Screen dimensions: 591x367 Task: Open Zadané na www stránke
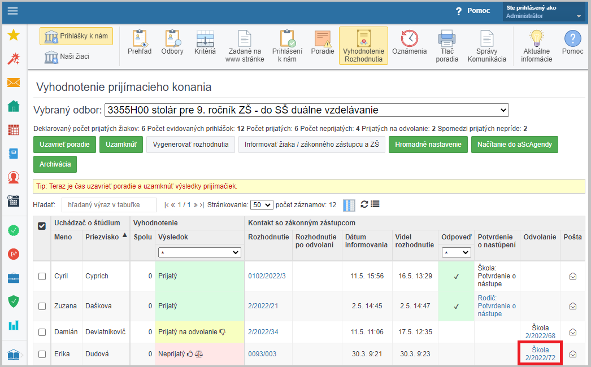pyautogui.click(x=245, y=46)
